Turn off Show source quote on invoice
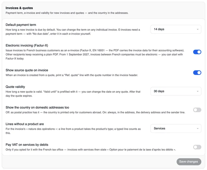This screenshot has width=207, height=170. coord(197,72)
